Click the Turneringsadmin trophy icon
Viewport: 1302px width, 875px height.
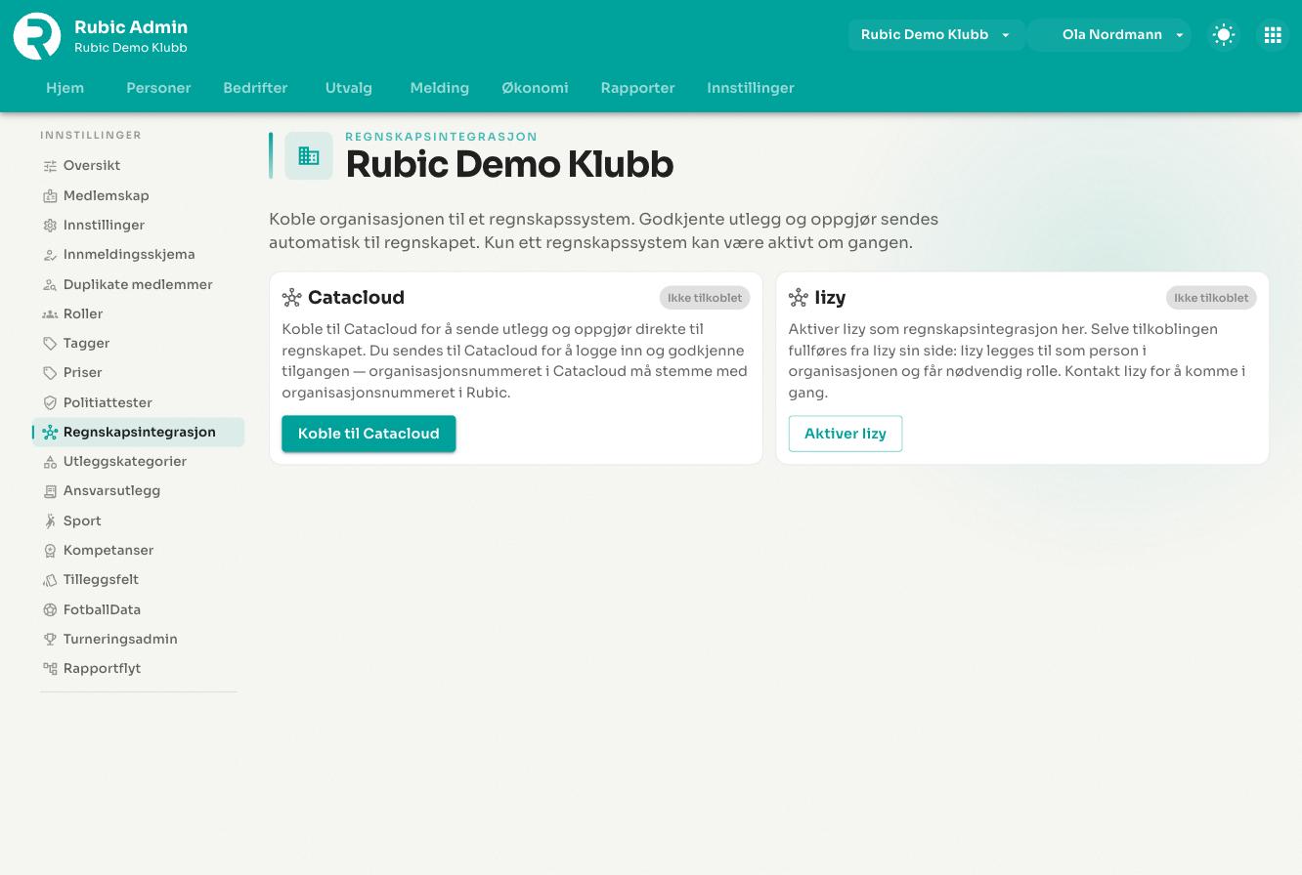pos(50,639)
